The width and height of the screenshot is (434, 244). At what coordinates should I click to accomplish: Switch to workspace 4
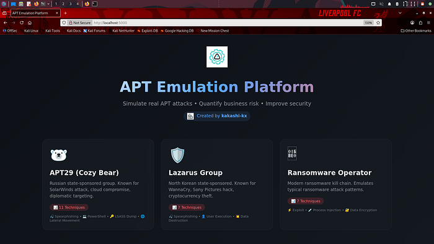tap(77, 4)
